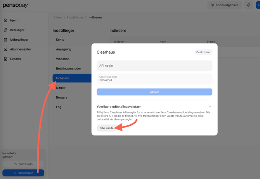Select Betalingsmetoder settings item
Screen dimensions: 260x179
point(68,68)
